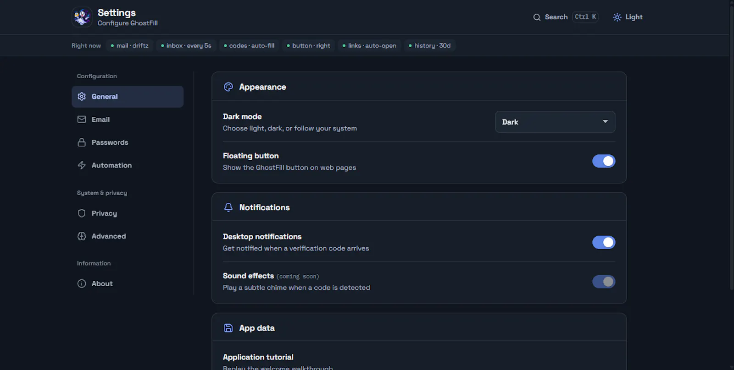734x370 pixels.
Task: Click the (coming soon) tag
Action: [298, 277]
